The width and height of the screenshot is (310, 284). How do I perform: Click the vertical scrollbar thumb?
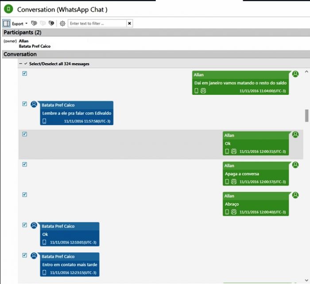[306, 116]
